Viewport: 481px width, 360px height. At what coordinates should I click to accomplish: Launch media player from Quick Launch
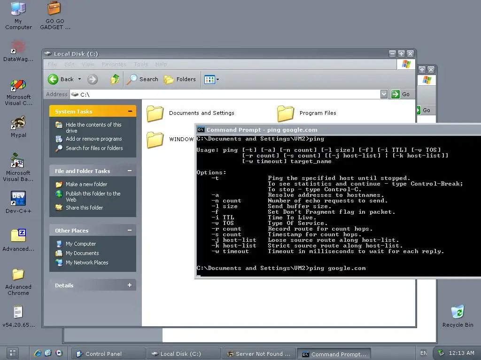point(59,353)
